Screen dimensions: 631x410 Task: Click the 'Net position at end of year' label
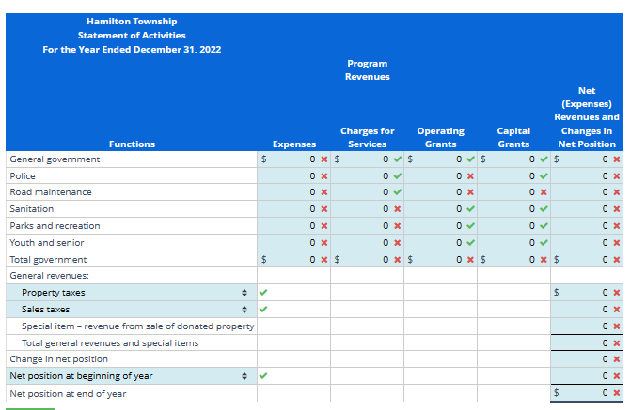[x=68, y=393]
